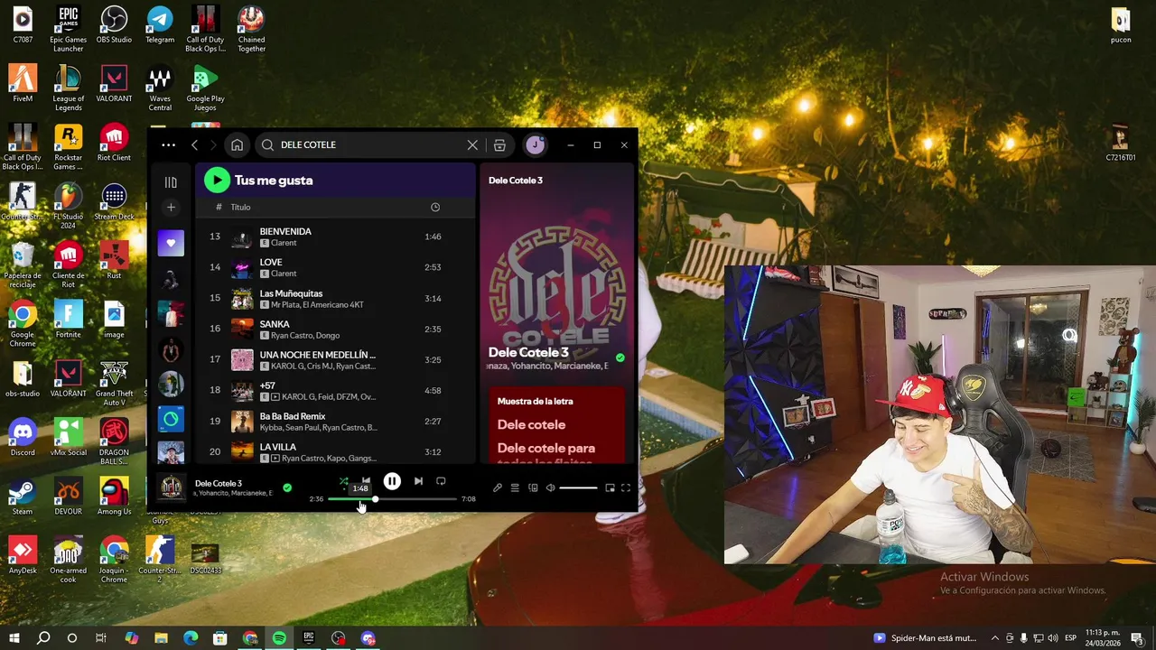Navigate back in Spotify
This screenshot has width=1156, height=650.
click(x=194, y=145)
